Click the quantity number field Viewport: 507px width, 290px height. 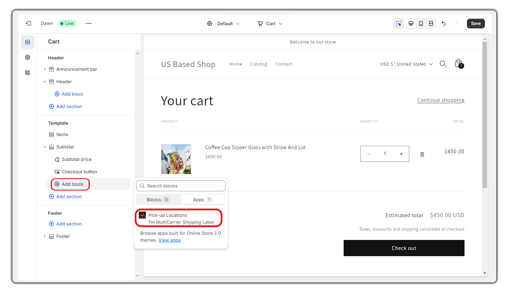pos(385,154)
